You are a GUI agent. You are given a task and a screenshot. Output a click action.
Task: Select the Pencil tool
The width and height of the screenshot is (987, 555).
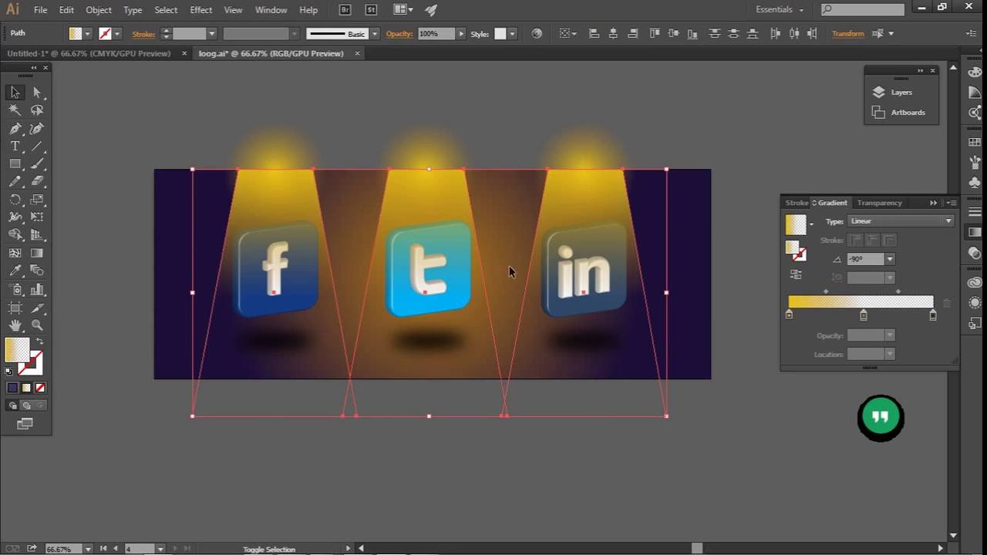tap(15, 182)
